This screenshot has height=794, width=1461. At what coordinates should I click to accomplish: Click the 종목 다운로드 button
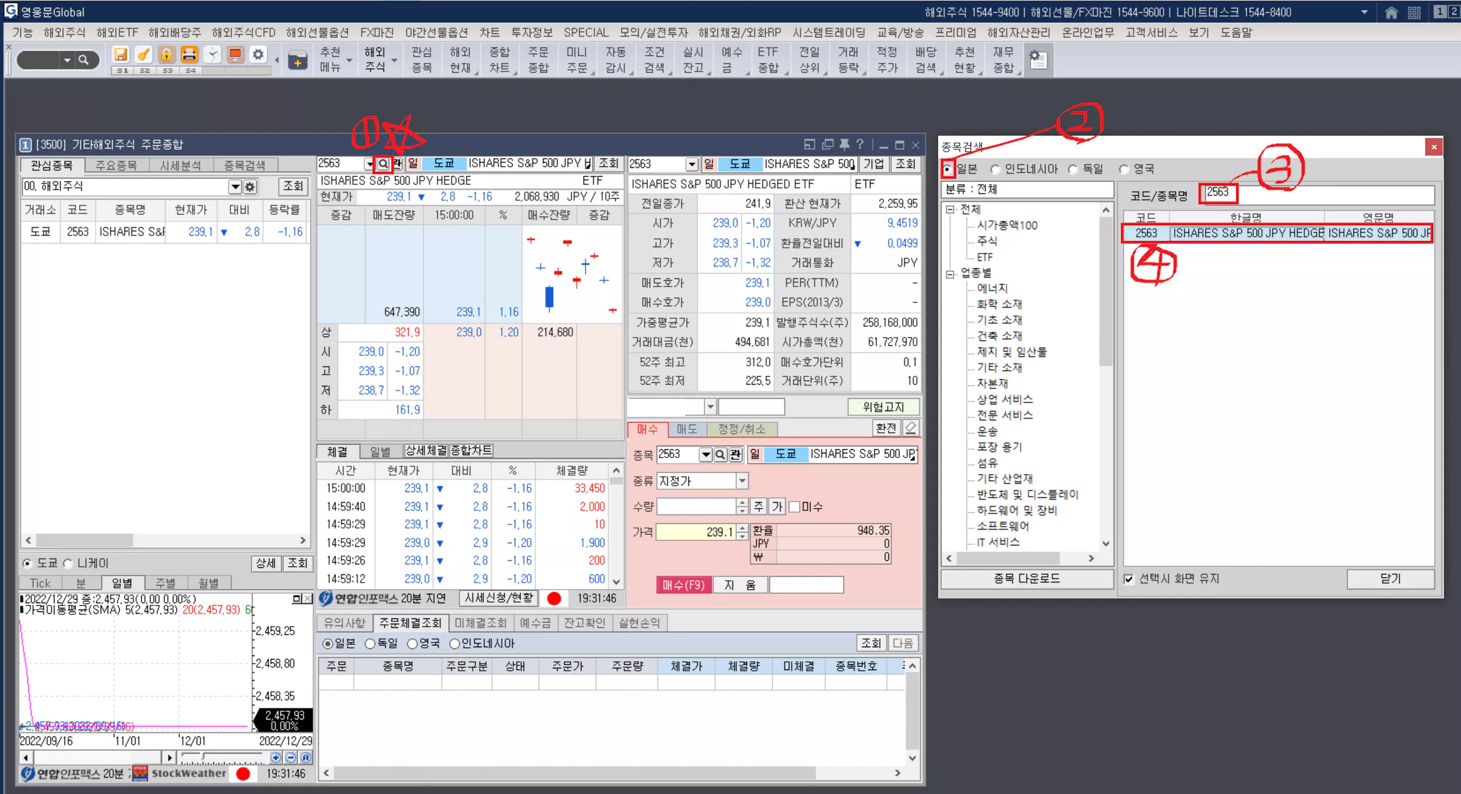coord(1025,579)
